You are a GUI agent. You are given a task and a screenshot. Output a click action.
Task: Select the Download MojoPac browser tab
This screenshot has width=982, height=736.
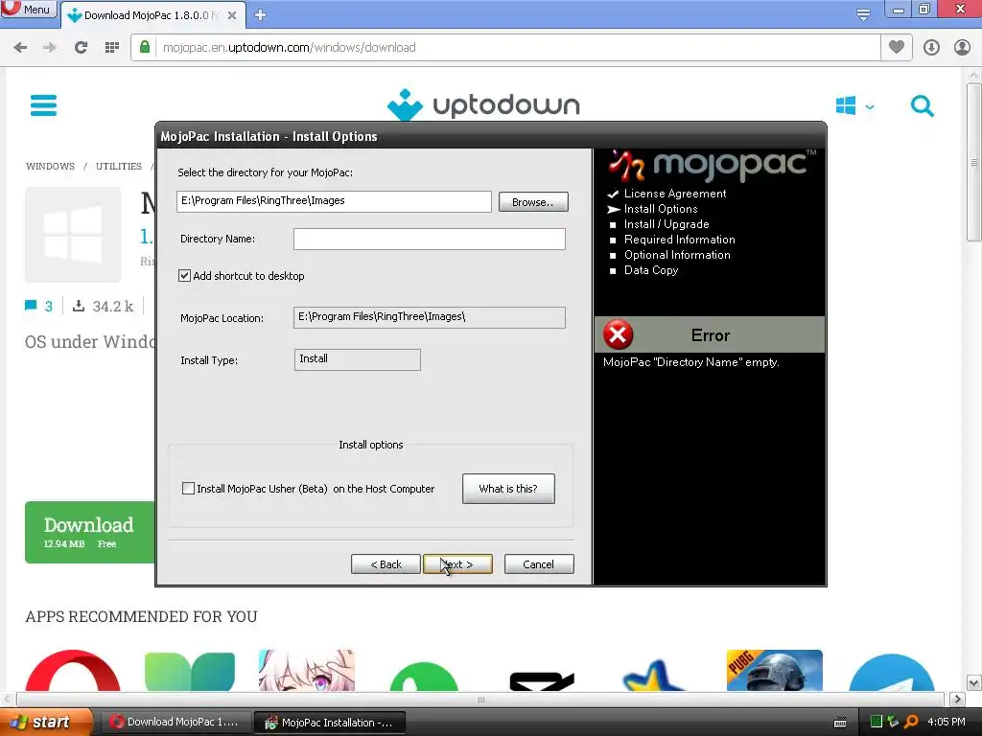[x=152, y=15]
